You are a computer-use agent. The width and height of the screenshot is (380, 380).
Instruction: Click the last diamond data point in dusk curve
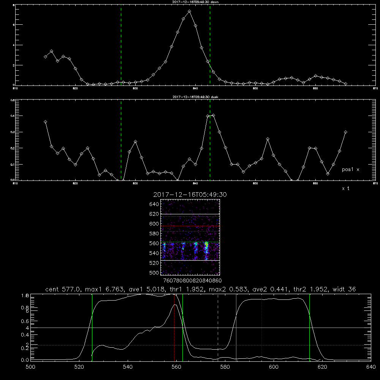coord(345,132)
